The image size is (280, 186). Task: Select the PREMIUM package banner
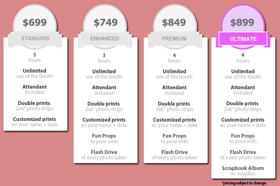coord(174,39)
